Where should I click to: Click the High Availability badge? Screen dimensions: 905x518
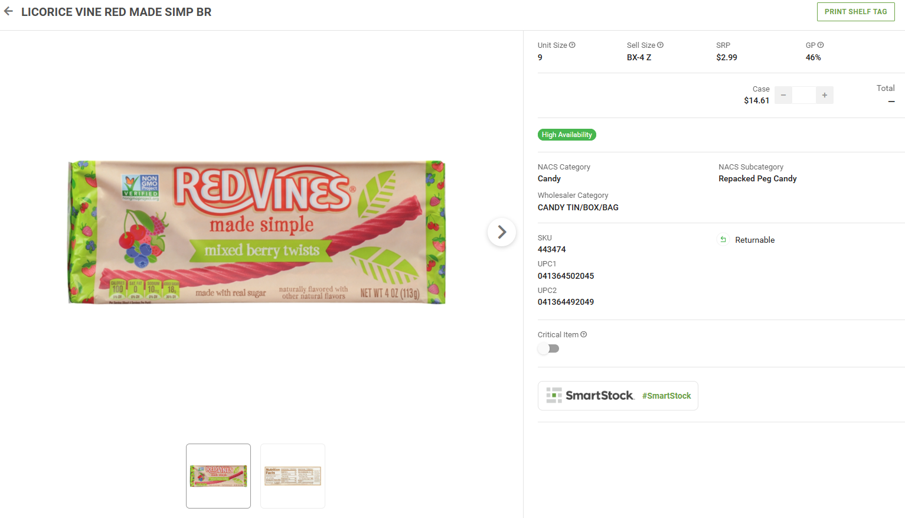(x=567, y=135)
